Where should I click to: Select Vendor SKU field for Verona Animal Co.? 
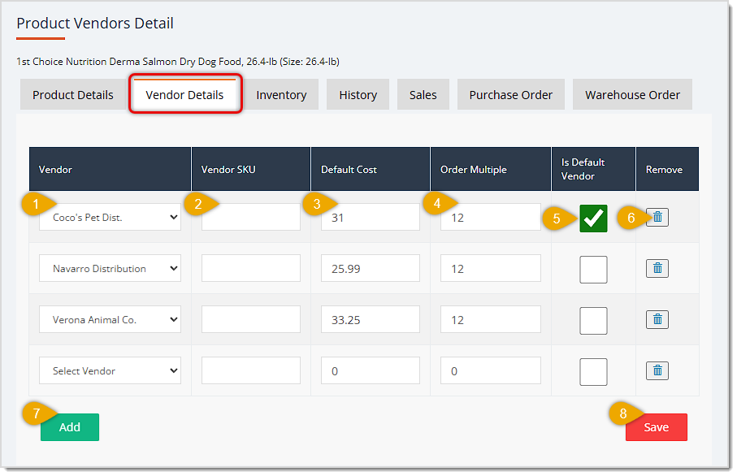[251, 319]
